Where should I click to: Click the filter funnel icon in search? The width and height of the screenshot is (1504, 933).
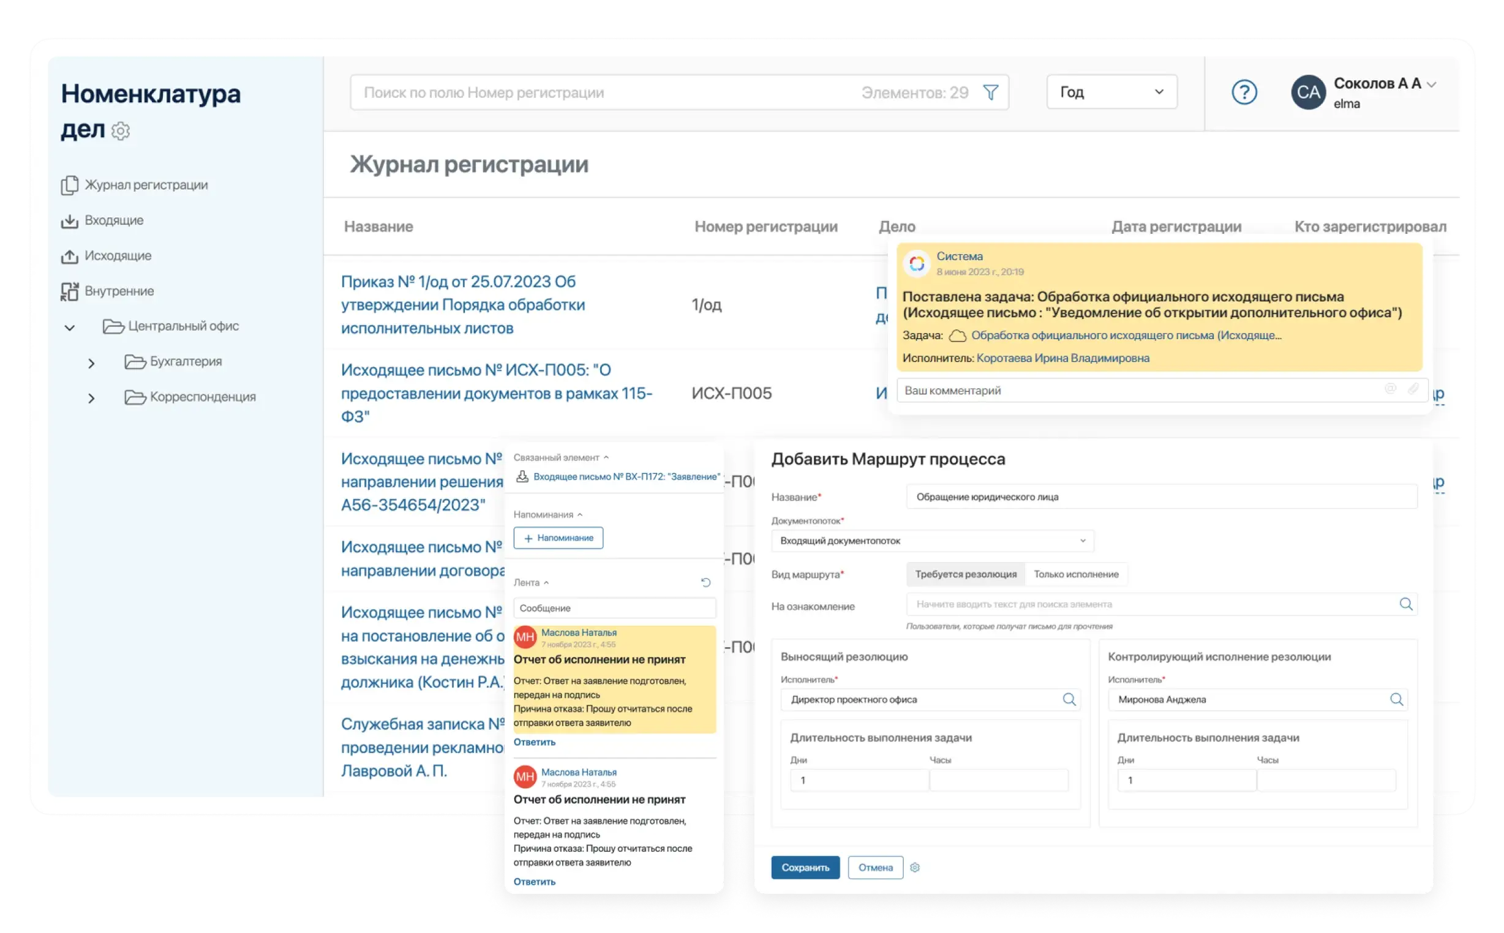pyautogui.click(x=991, y=92)
